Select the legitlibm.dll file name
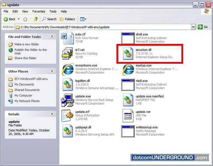The width and height of the screenshot is (213, 166). [82, 81]
